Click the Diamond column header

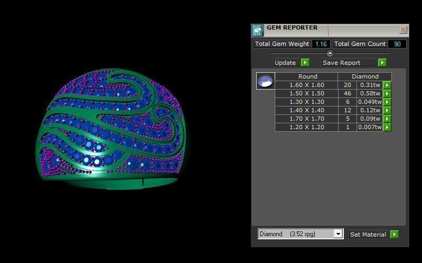[364, 76]
